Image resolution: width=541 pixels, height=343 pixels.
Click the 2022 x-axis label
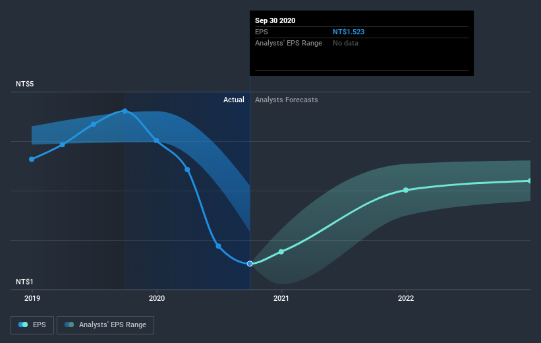(x=406, y=298)
